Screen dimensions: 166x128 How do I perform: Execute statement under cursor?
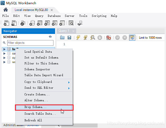86,38
